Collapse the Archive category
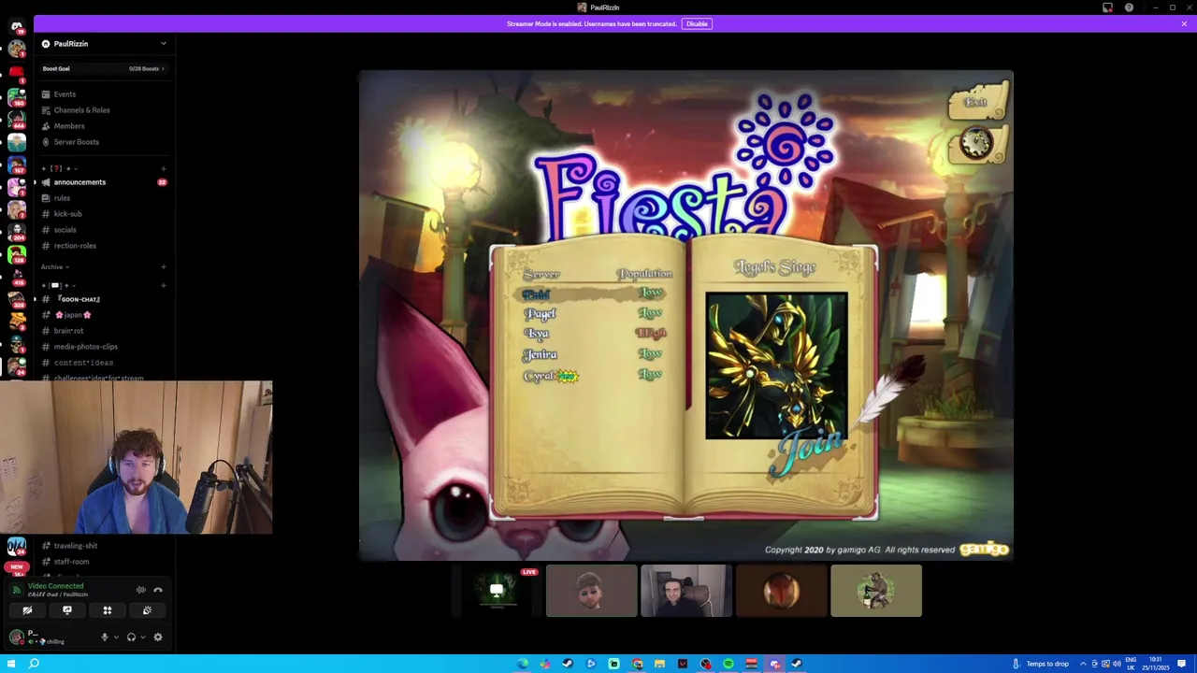 click(54, 267)
